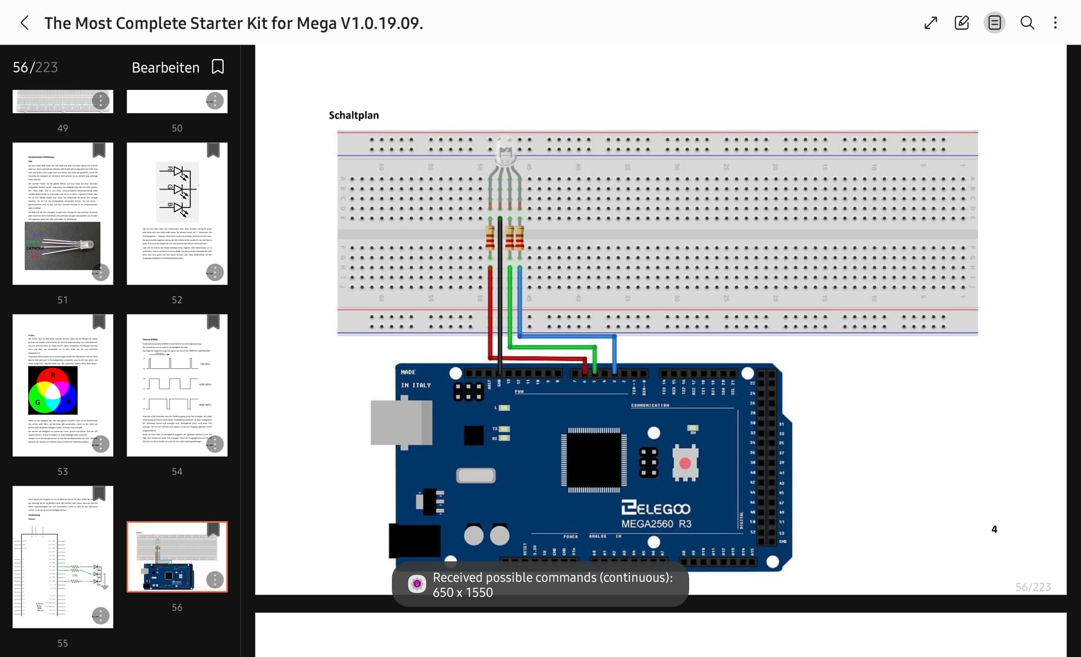The image size is (1081, 657).
Task: Enter fullscreen reading mode
Action: (930, 22)
